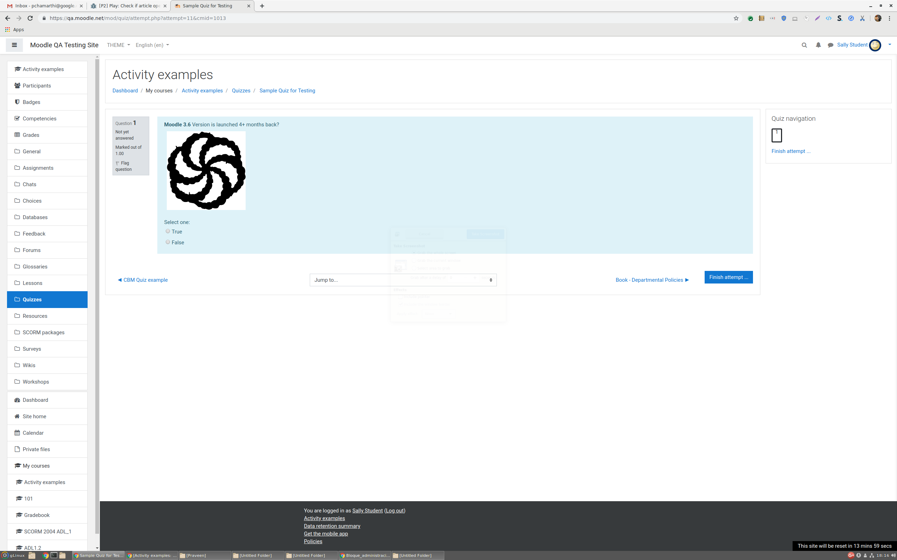
Task: Go to previous activity CBM Quiz example
Action: tap(143, 280)
